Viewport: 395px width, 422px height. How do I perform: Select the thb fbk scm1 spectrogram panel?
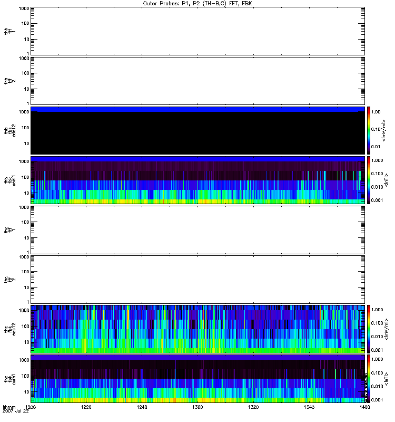click(x=198, y=180)
